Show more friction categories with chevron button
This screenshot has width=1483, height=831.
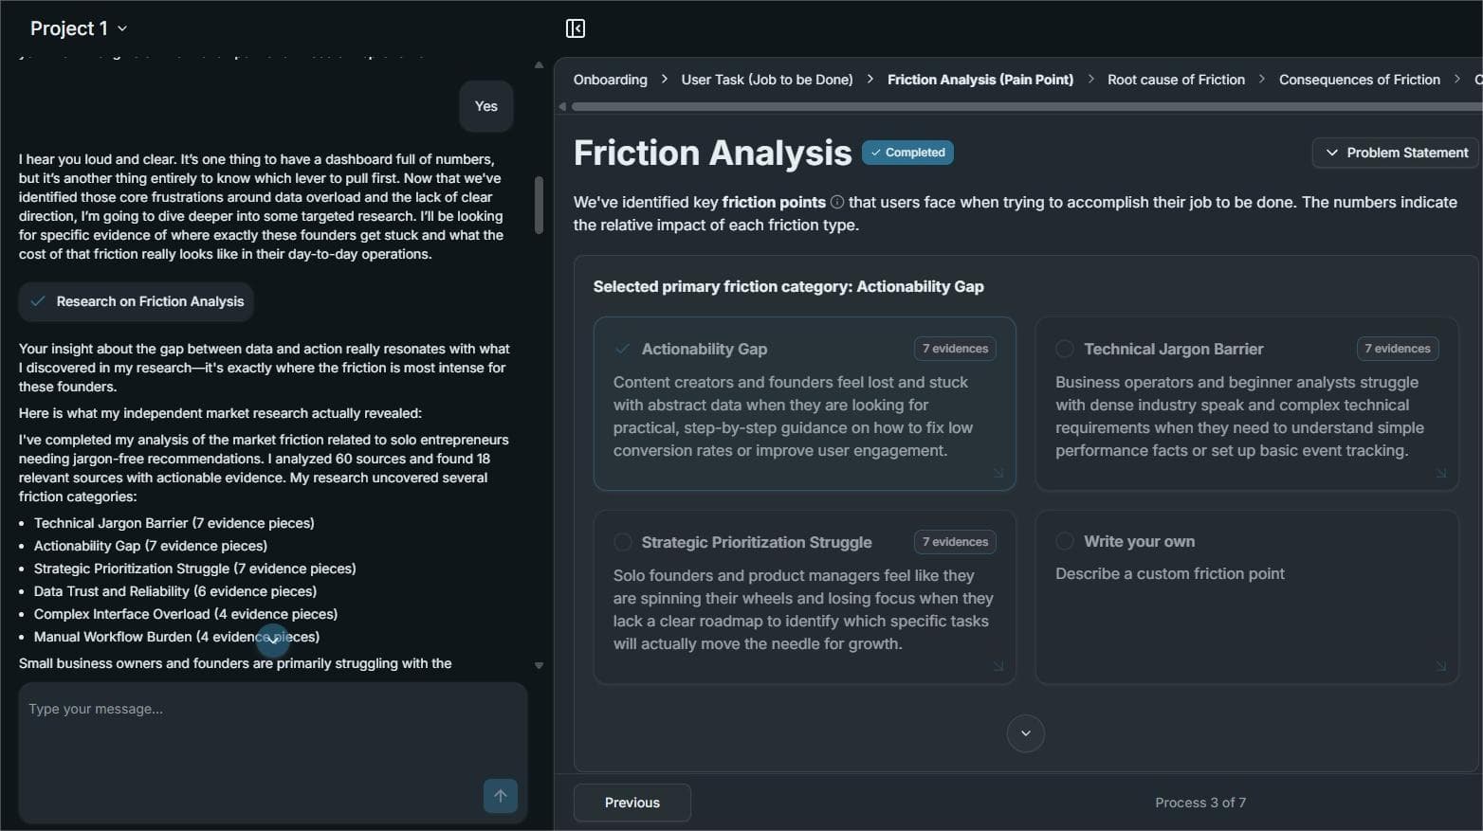(x=1025, y=733)
